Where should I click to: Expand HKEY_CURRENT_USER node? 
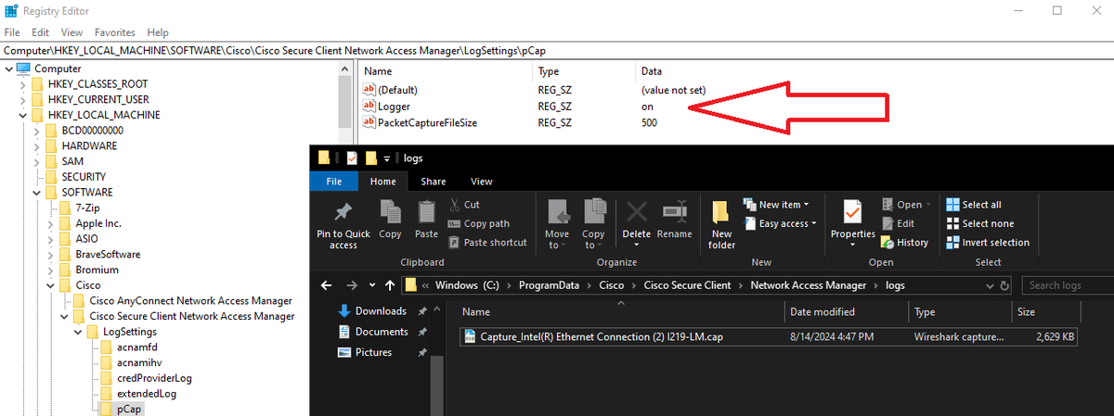click(x=23, y=99)
